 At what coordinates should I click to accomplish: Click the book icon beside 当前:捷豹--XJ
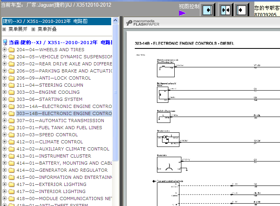click(5, 42)
